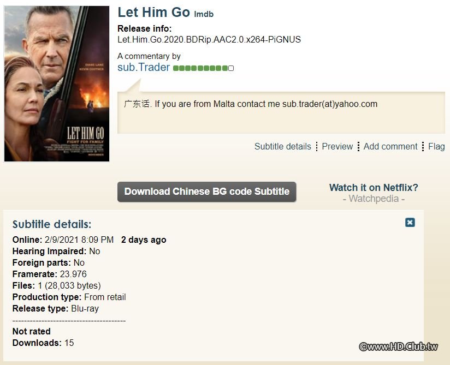Open the Imdb link beside the title

pos(204,14)
